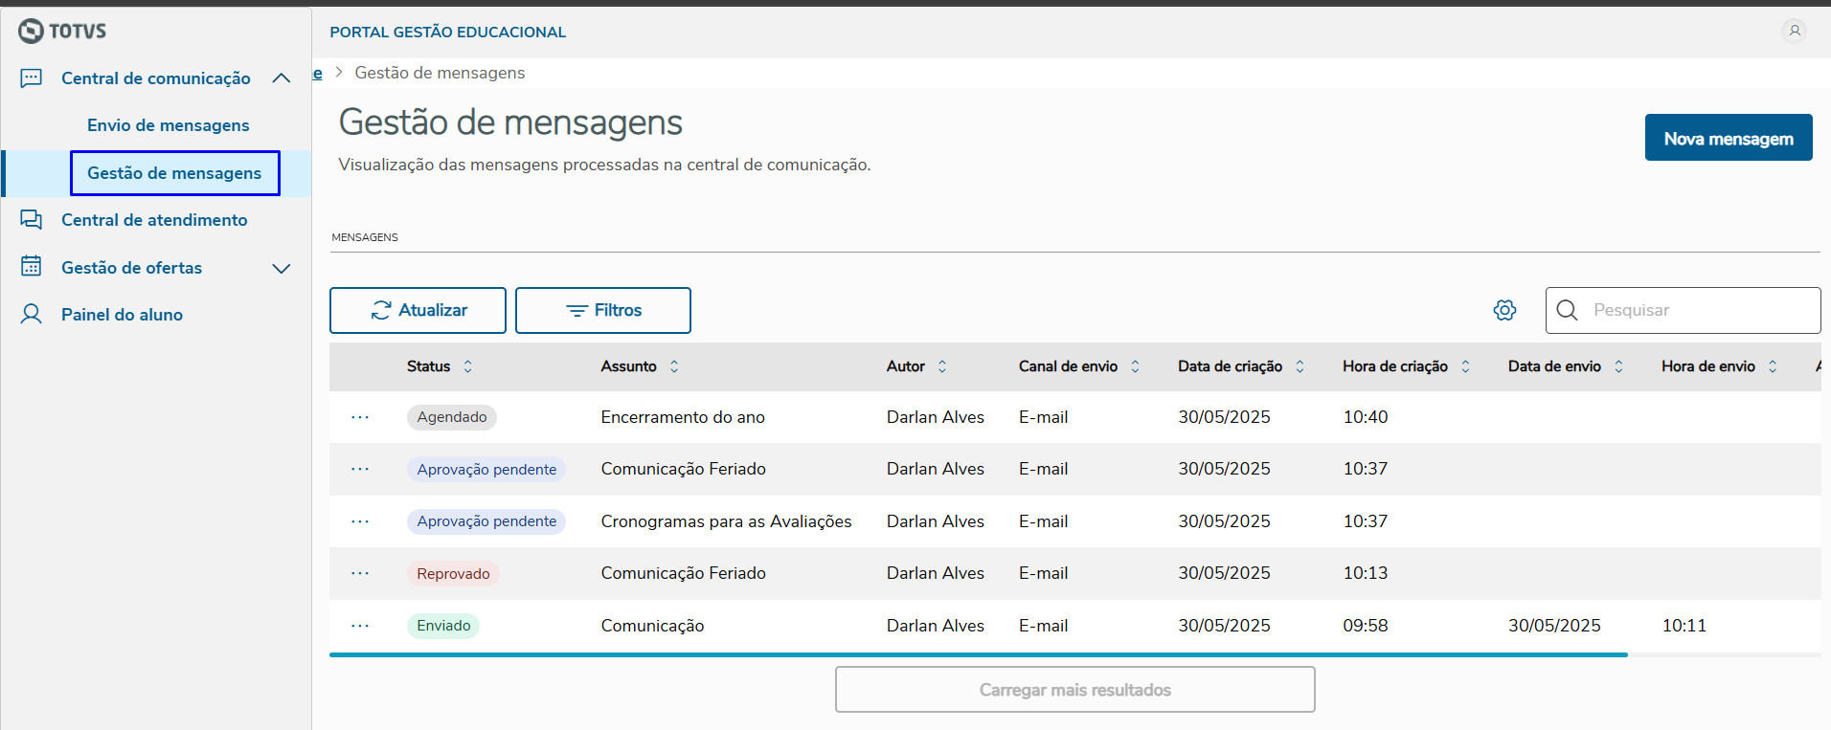The height and width of the screenshot is (730, 1831).
Task: Click the Gestão de ofertas calendar icon
Action: pyautogui.click(x=32, y=267)
